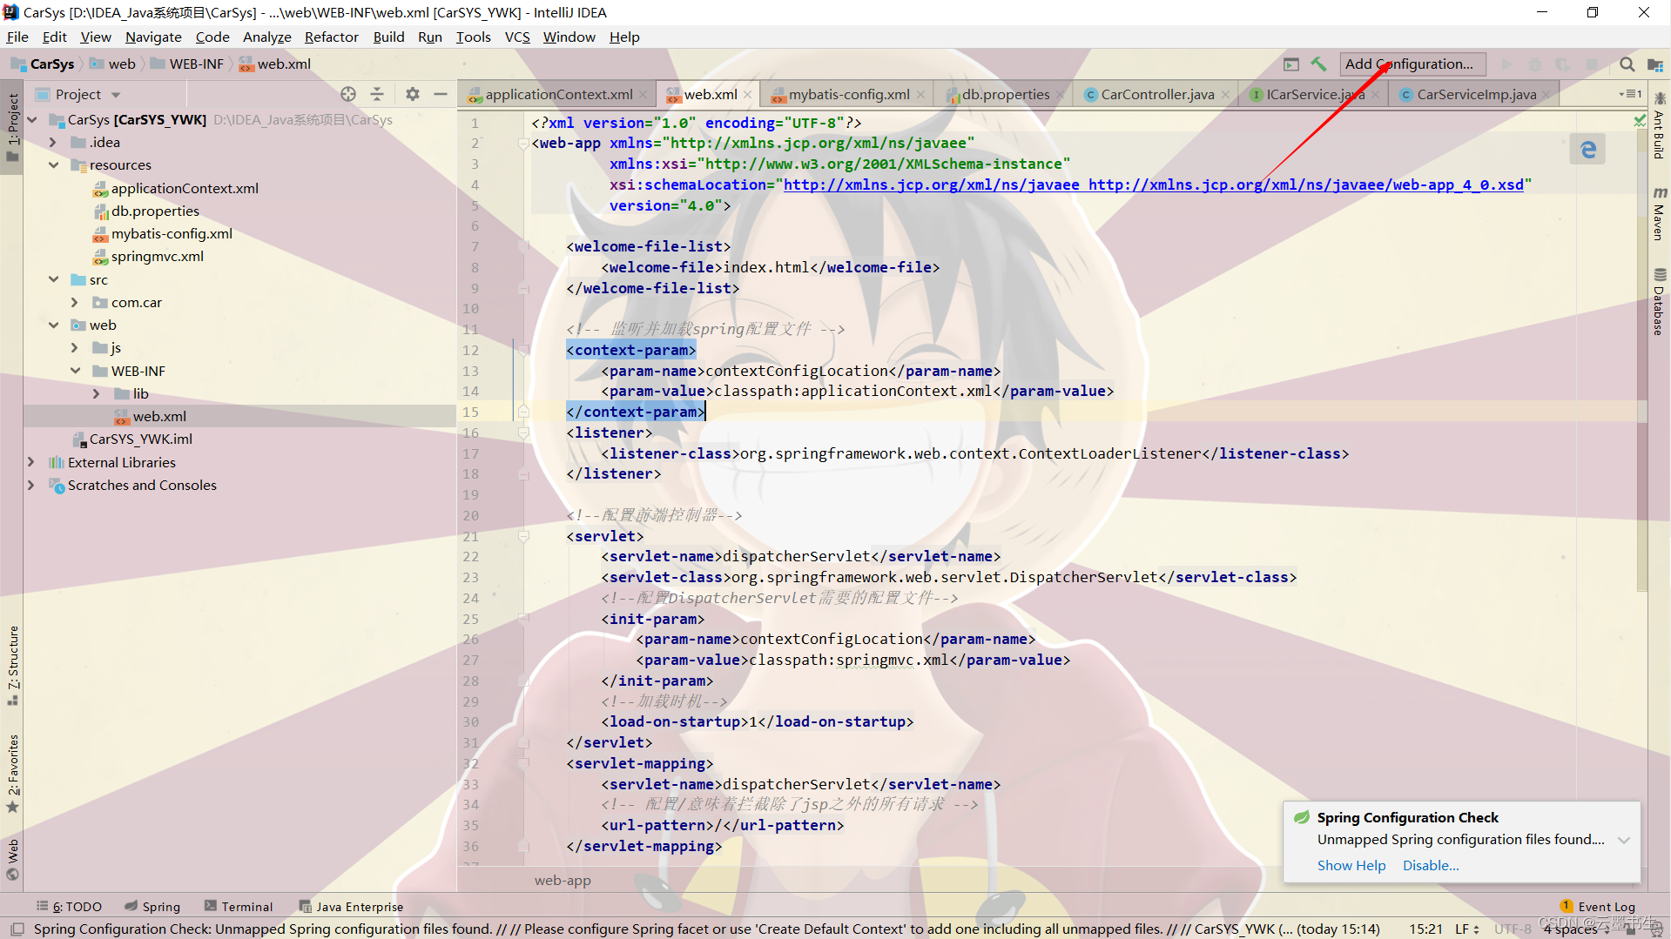
Task: Open the Navigate menu
Action: pos(153,37)
